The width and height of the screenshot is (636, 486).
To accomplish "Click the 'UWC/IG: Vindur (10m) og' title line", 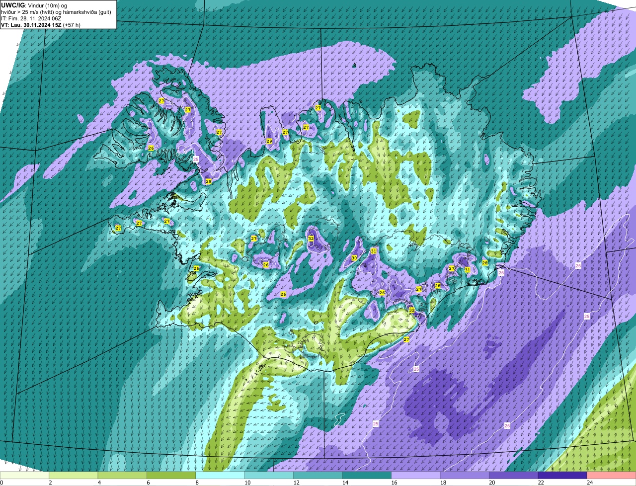I will coord(34,5).
